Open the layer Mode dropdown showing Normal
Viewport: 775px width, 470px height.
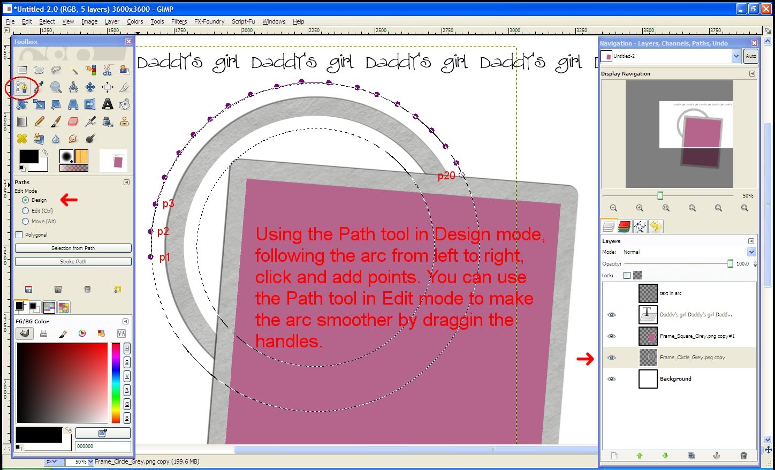tap(751, 252)
